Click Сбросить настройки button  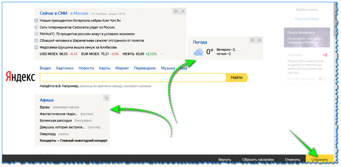258,159
